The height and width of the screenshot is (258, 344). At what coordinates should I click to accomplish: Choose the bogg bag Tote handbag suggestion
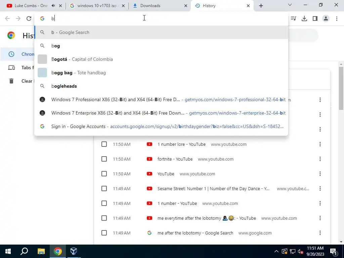161,73
